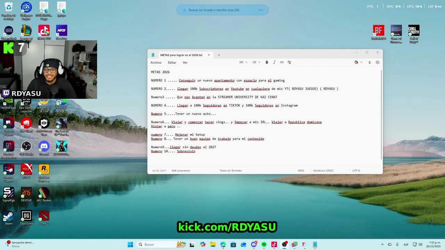Screen dimensions: 445x250
Task: Select the Rockstar Games desktop icon
Action: (x=44, y=173)
